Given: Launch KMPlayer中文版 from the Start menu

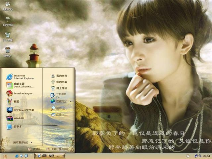Looking at the screenshot, I should pyautogui.click(x=20, y=110).
